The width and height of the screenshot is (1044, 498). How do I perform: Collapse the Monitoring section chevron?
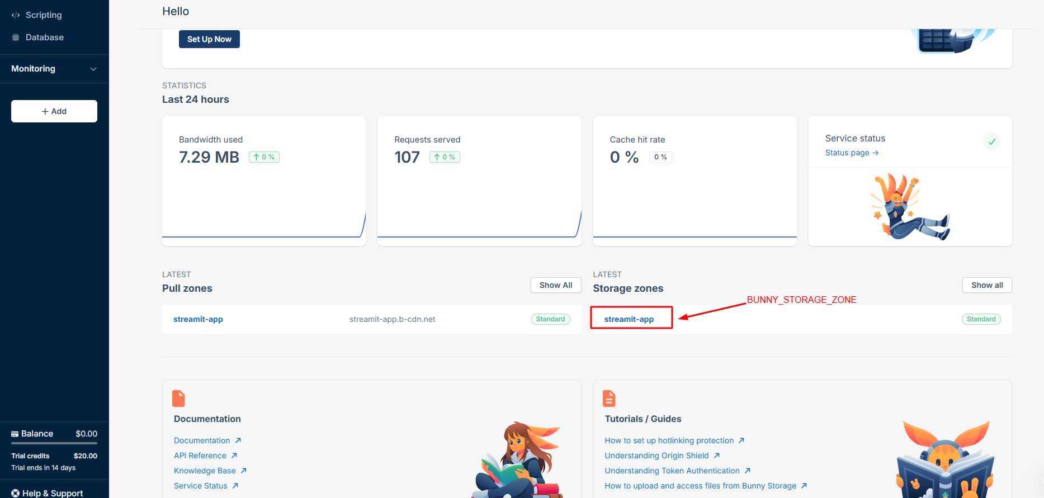[93, 69]
